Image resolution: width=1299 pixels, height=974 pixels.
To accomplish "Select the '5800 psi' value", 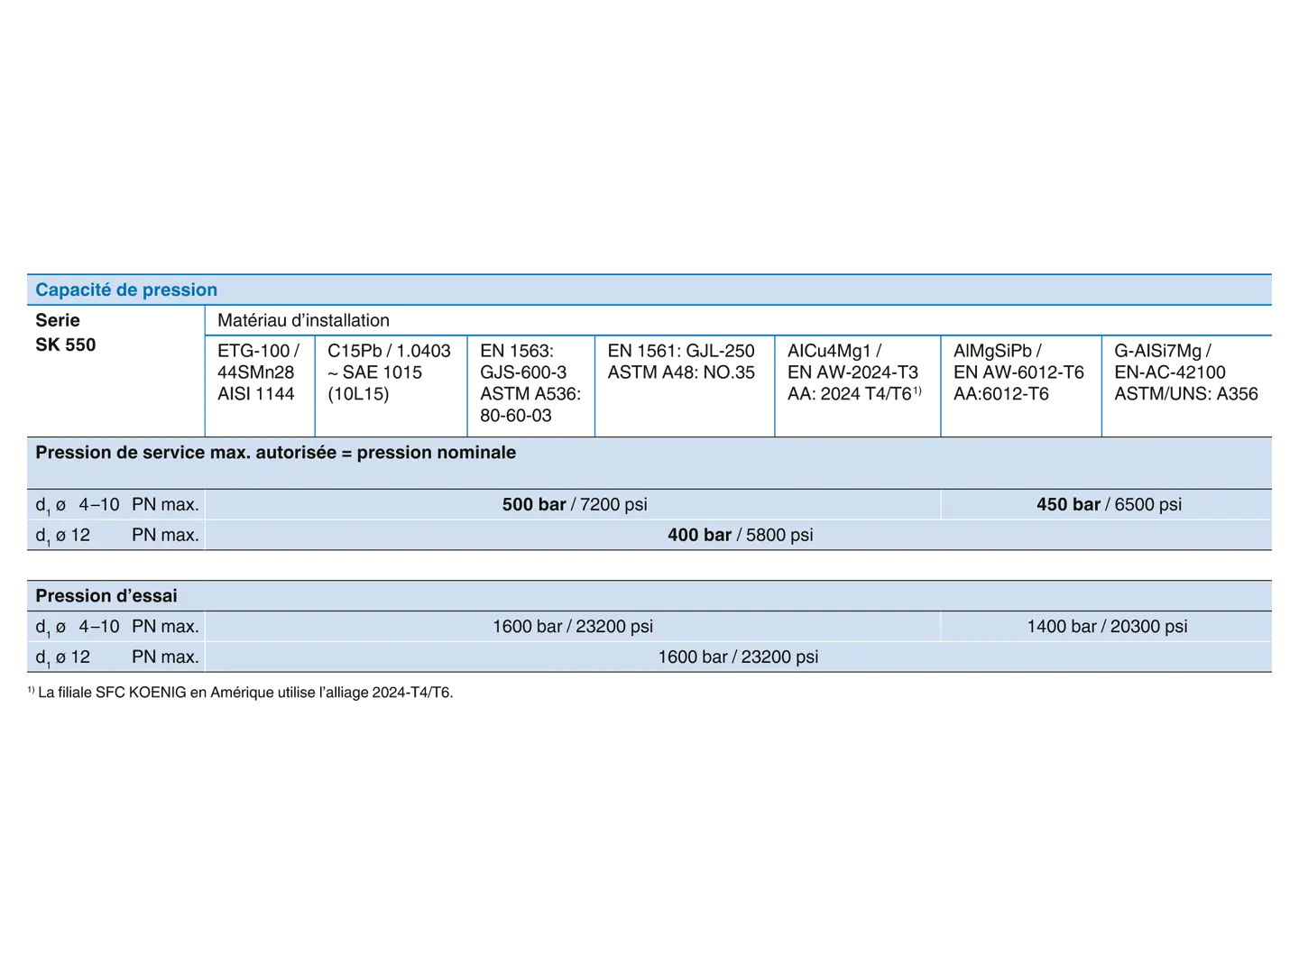I will click(x=779, y=535).
